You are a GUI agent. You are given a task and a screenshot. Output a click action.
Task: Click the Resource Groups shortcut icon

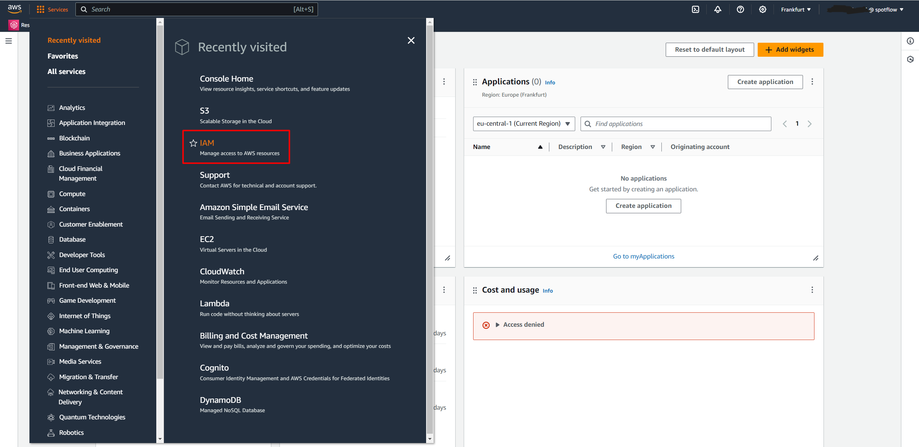click(14, 25)
